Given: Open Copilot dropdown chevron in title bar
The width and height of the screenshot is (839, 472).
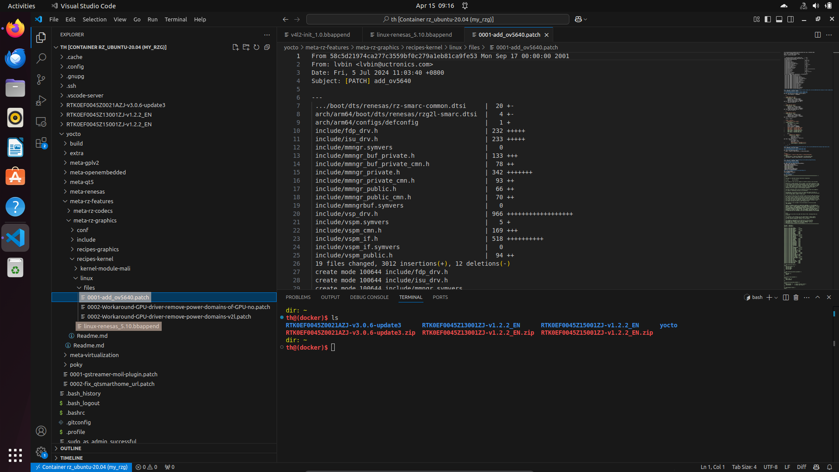Looking at the screenshot, I should [x=586, y=19].
